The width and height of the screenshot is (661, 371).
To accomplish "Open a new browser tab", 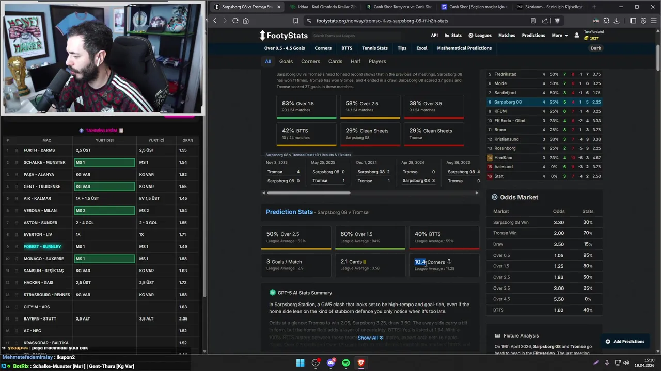I will pos(594,7).
